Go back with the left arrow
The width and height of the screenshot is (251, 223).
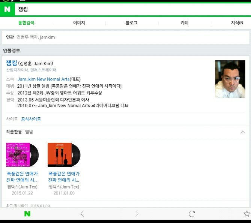pos(82,214)
